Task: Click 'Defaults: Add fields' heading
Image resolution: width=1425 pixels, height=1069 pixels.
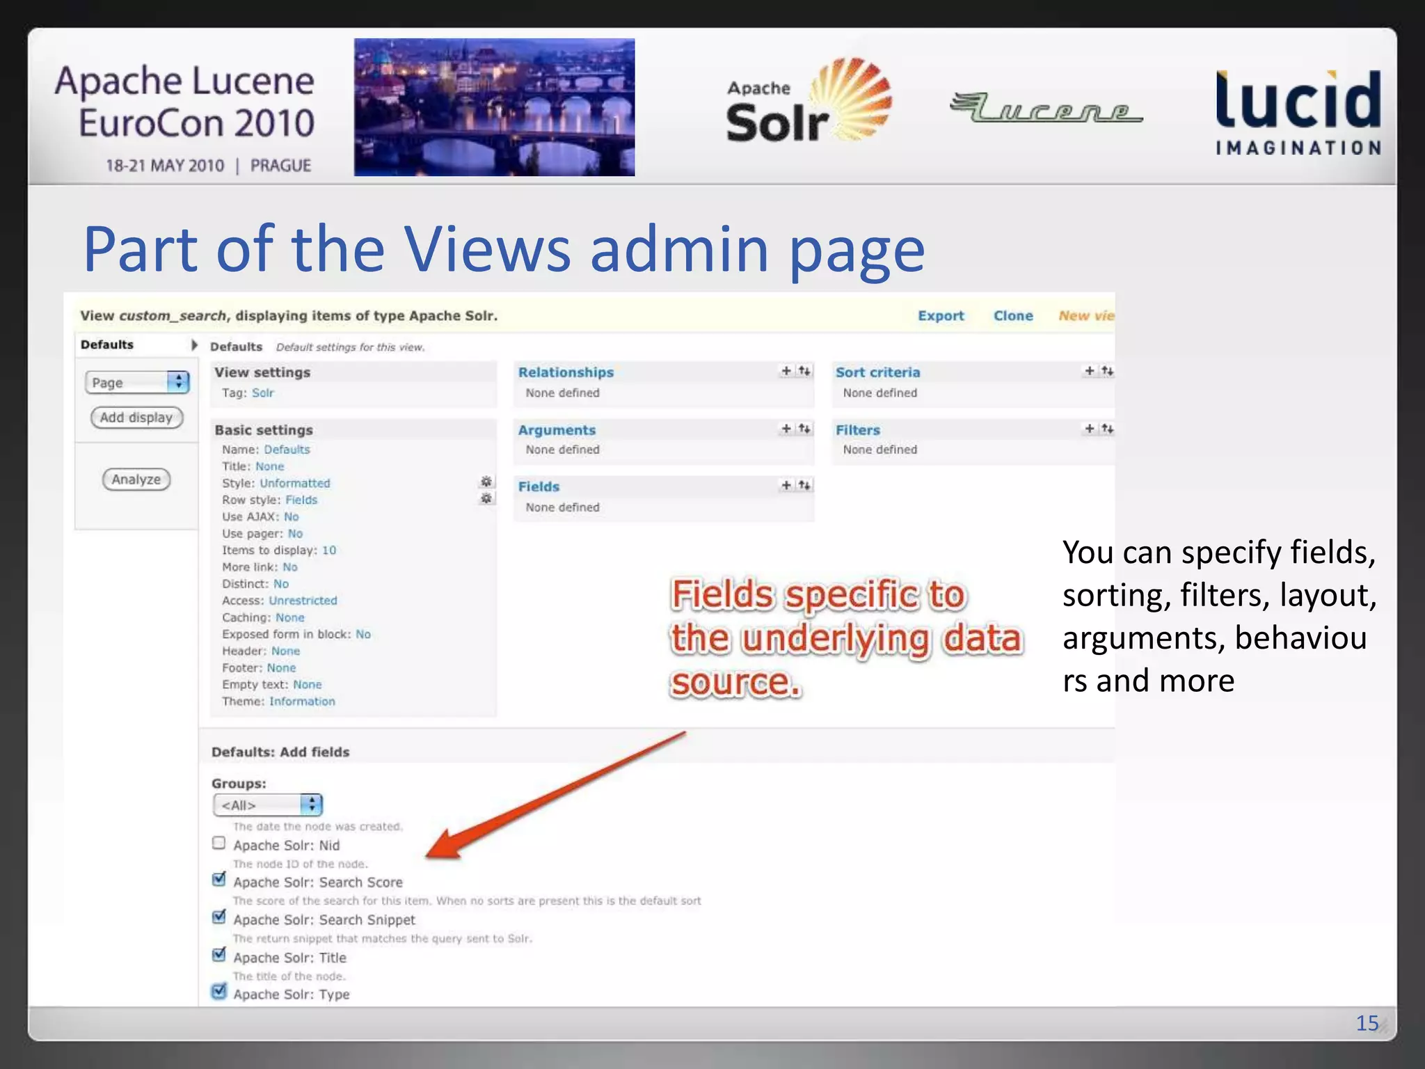Action: [x=280, y=752]
